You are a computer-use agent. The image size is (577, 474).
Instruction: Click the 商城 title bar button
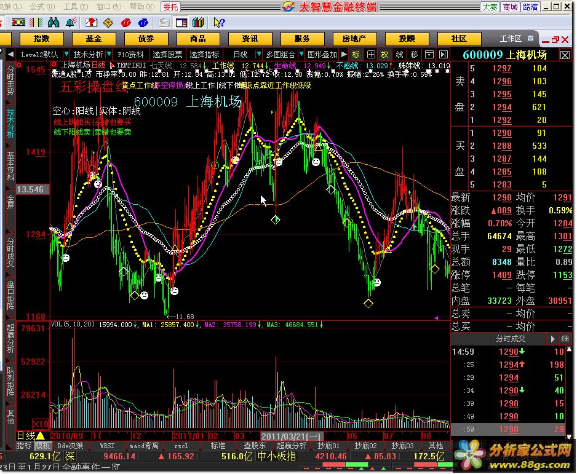click(510, 7)
